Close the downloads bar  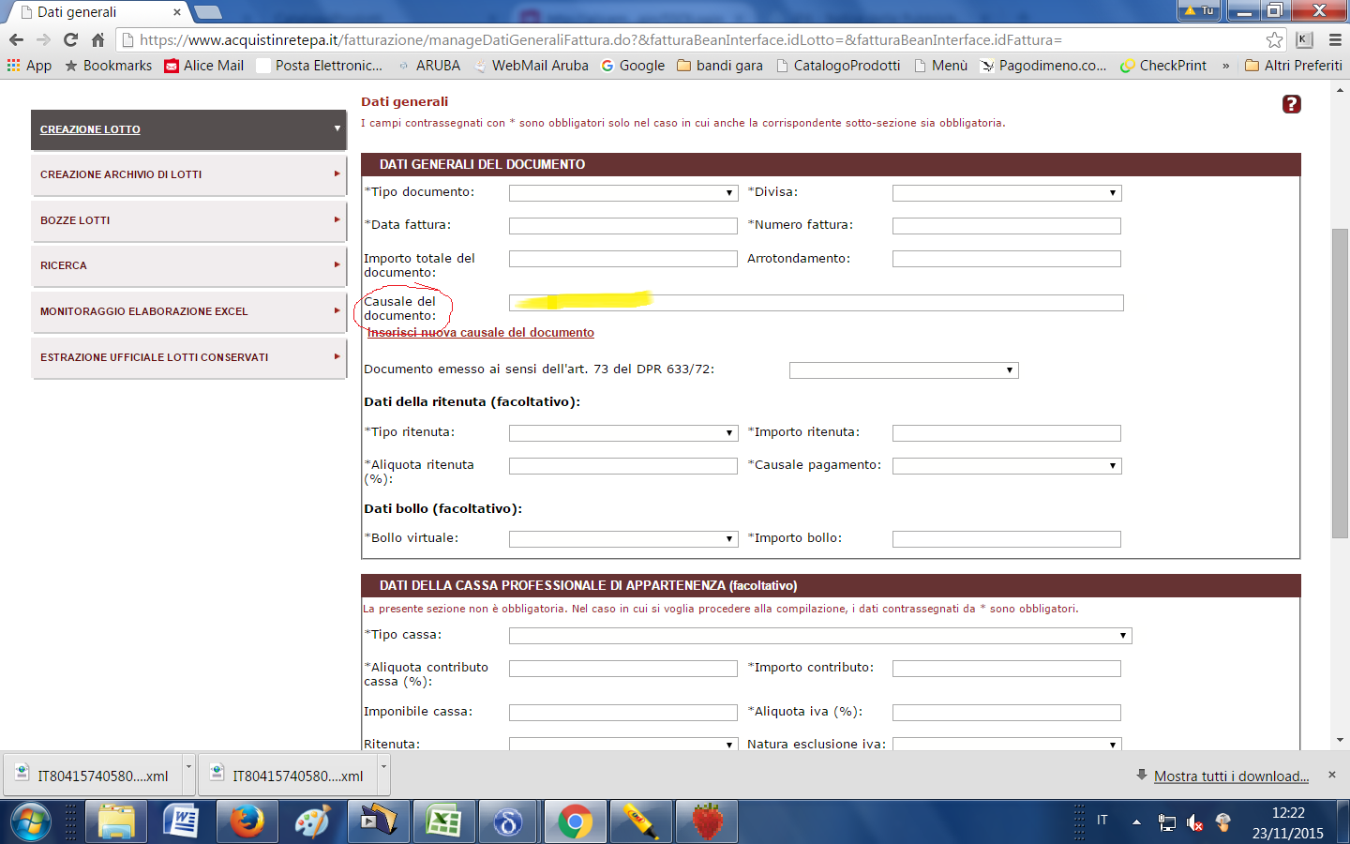click(x=1332, y=775)
